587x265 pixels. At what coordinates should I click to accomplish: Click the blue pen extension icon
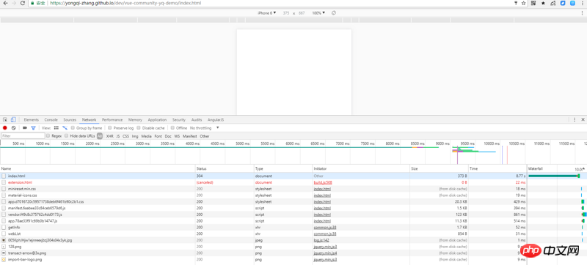pyautogui.click(x=563, y=3)
